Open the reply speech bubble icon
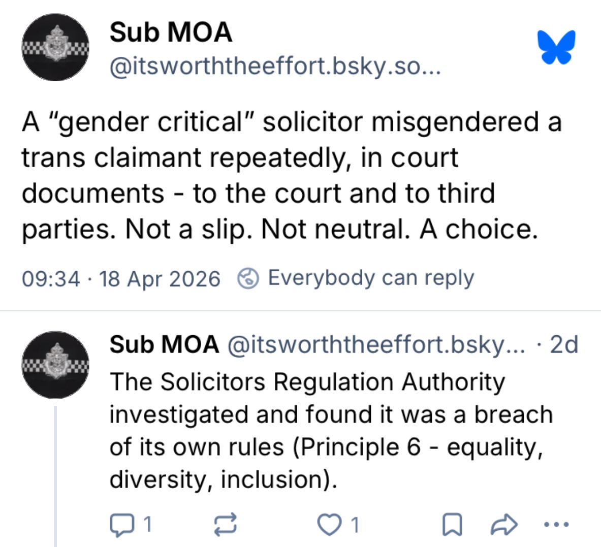 120,525
